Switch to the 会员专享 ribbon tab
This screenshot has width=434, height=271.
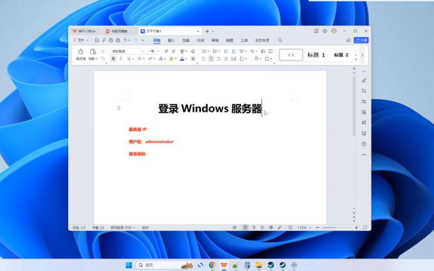[262, 40]
